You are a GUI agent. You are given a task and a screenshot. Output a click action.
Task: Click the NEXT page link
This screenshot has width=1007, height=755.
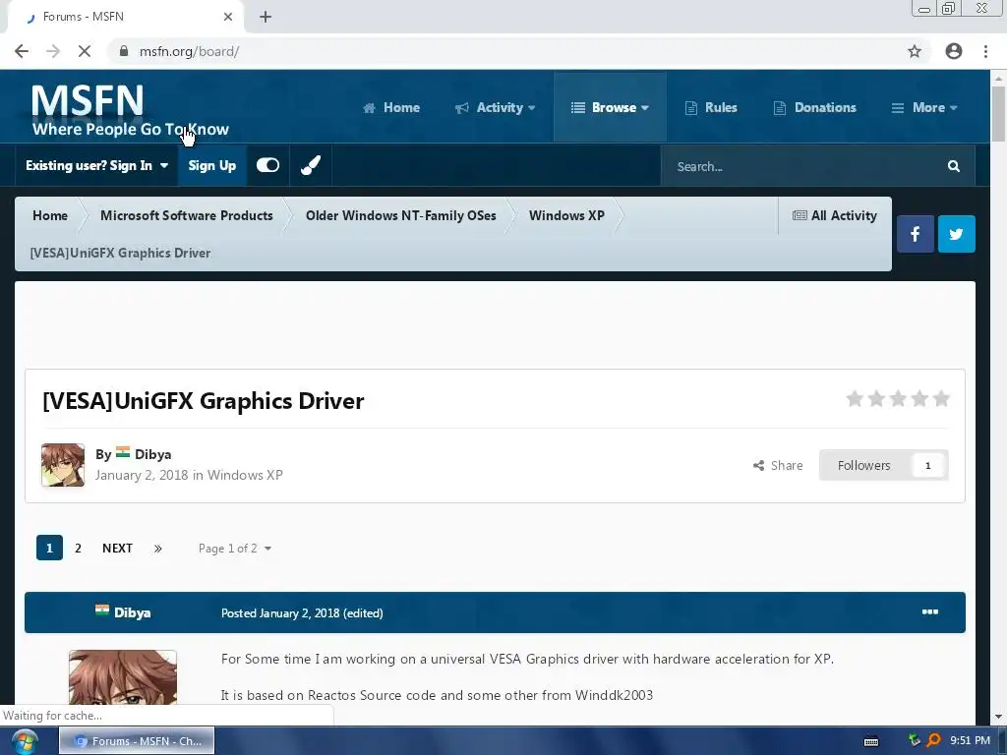[x=118, y=549]
